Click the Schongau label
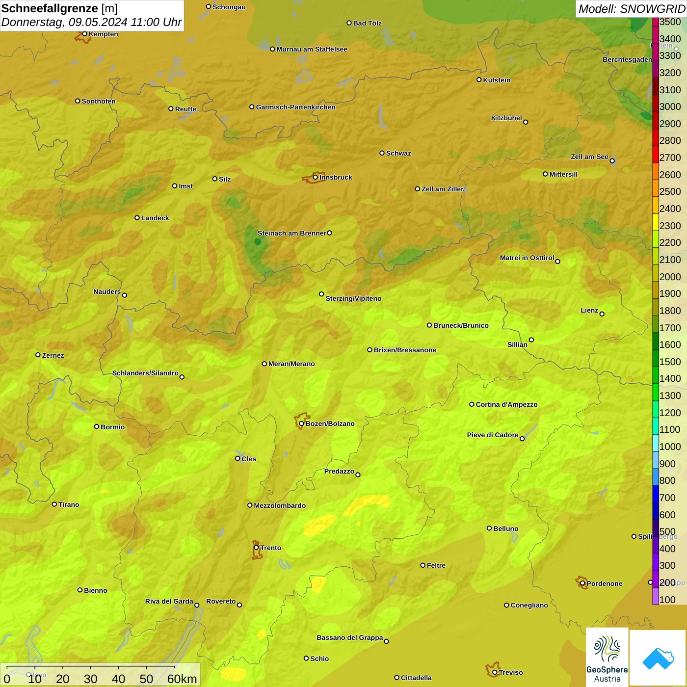Screen dimensions: 687x687 [229, 7]
